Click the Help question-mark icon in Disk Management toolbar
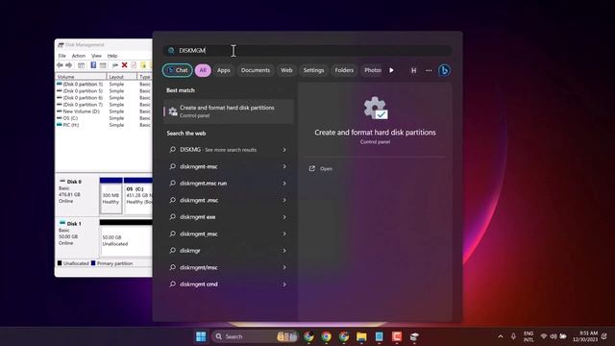The image size is (615, 346). pos(93,65)
